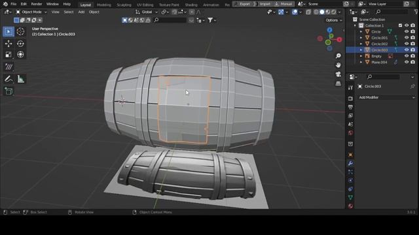419x235 pixels.
Task: Switch to material preview shading
Action: (x=328, y=12)
